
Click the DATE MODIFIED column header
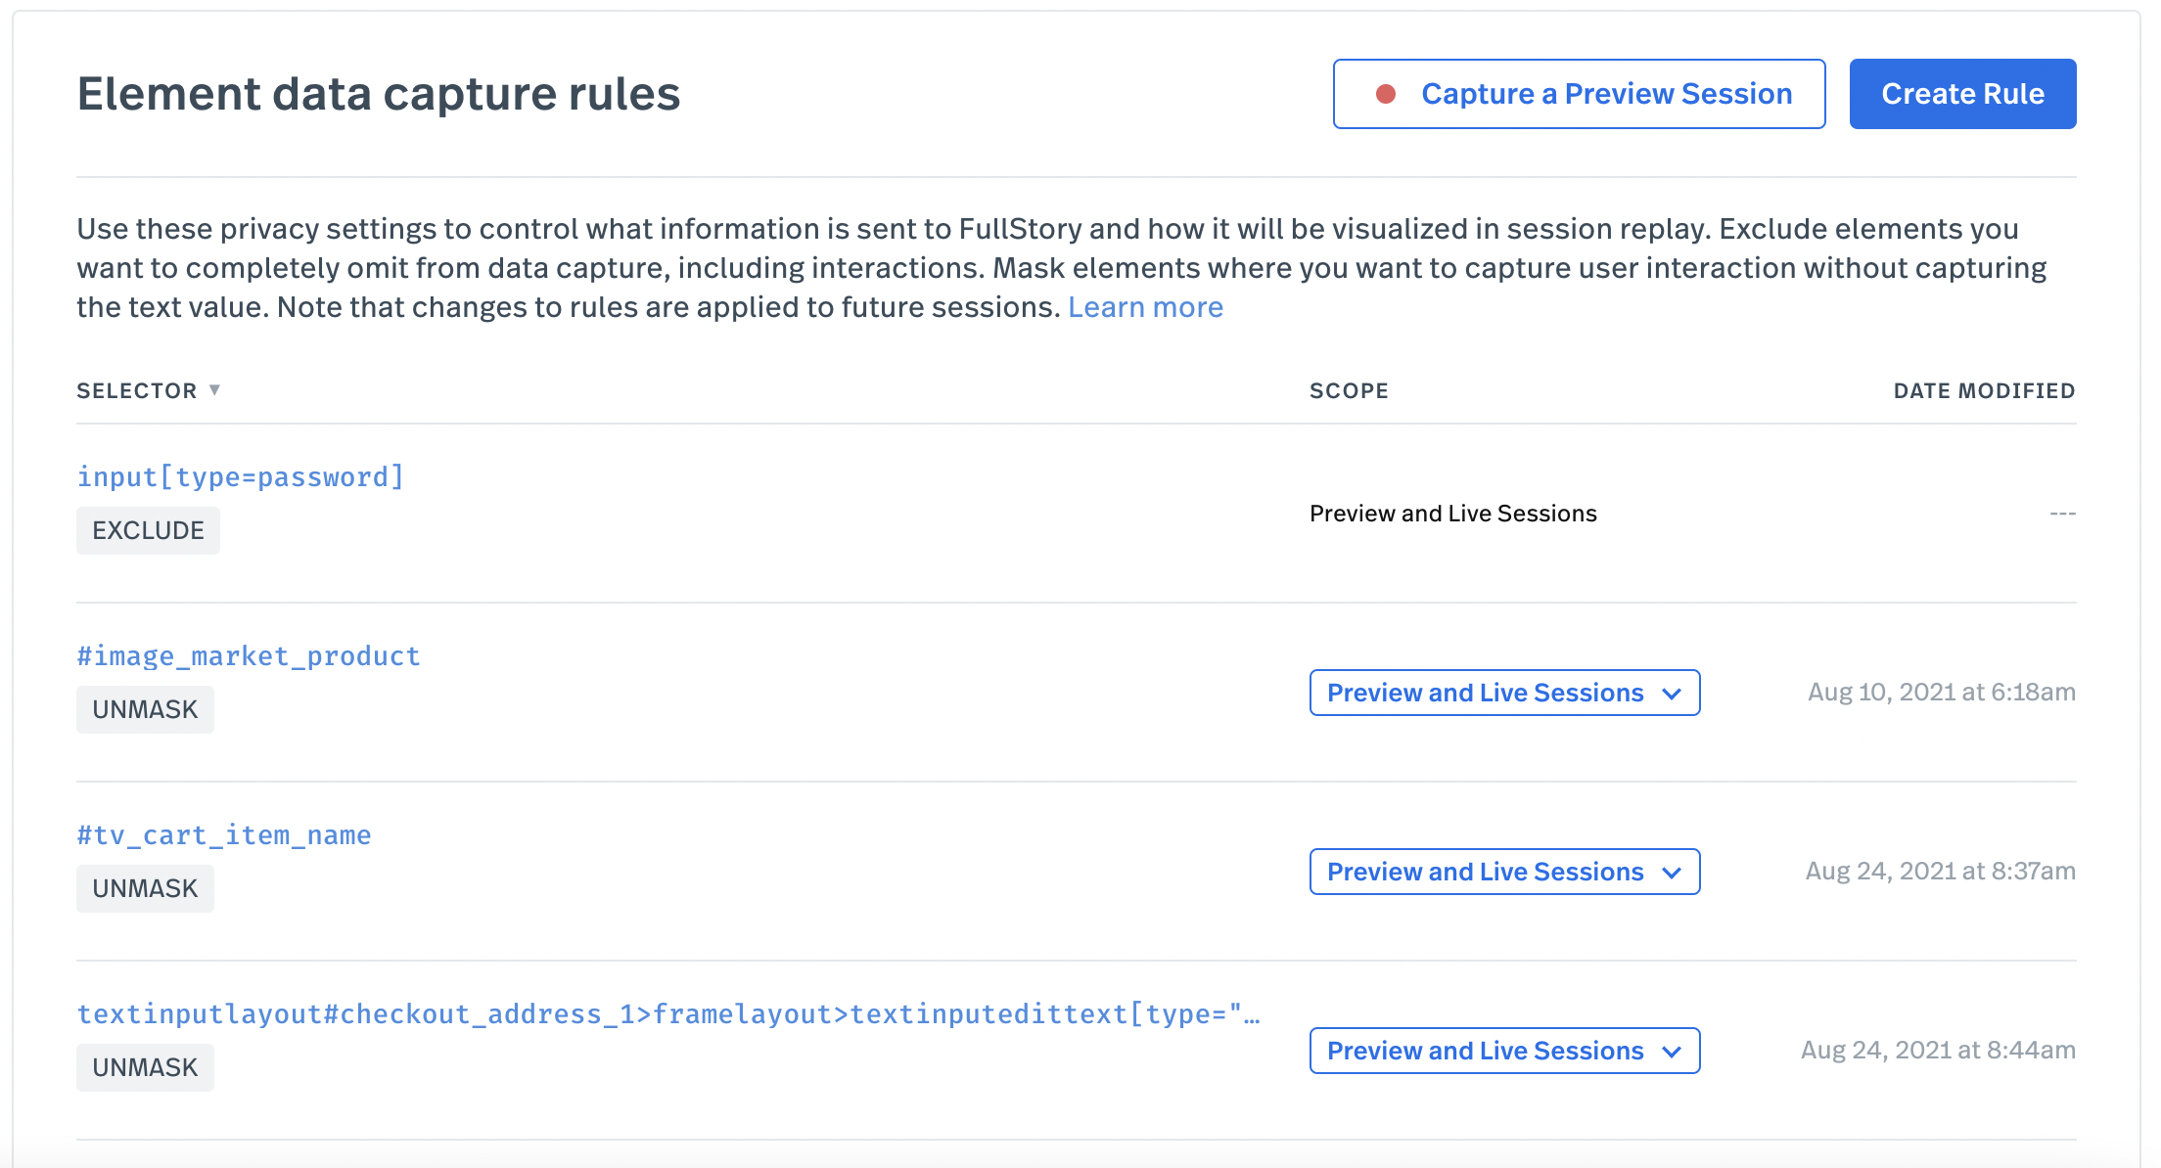pos(1984,391)
